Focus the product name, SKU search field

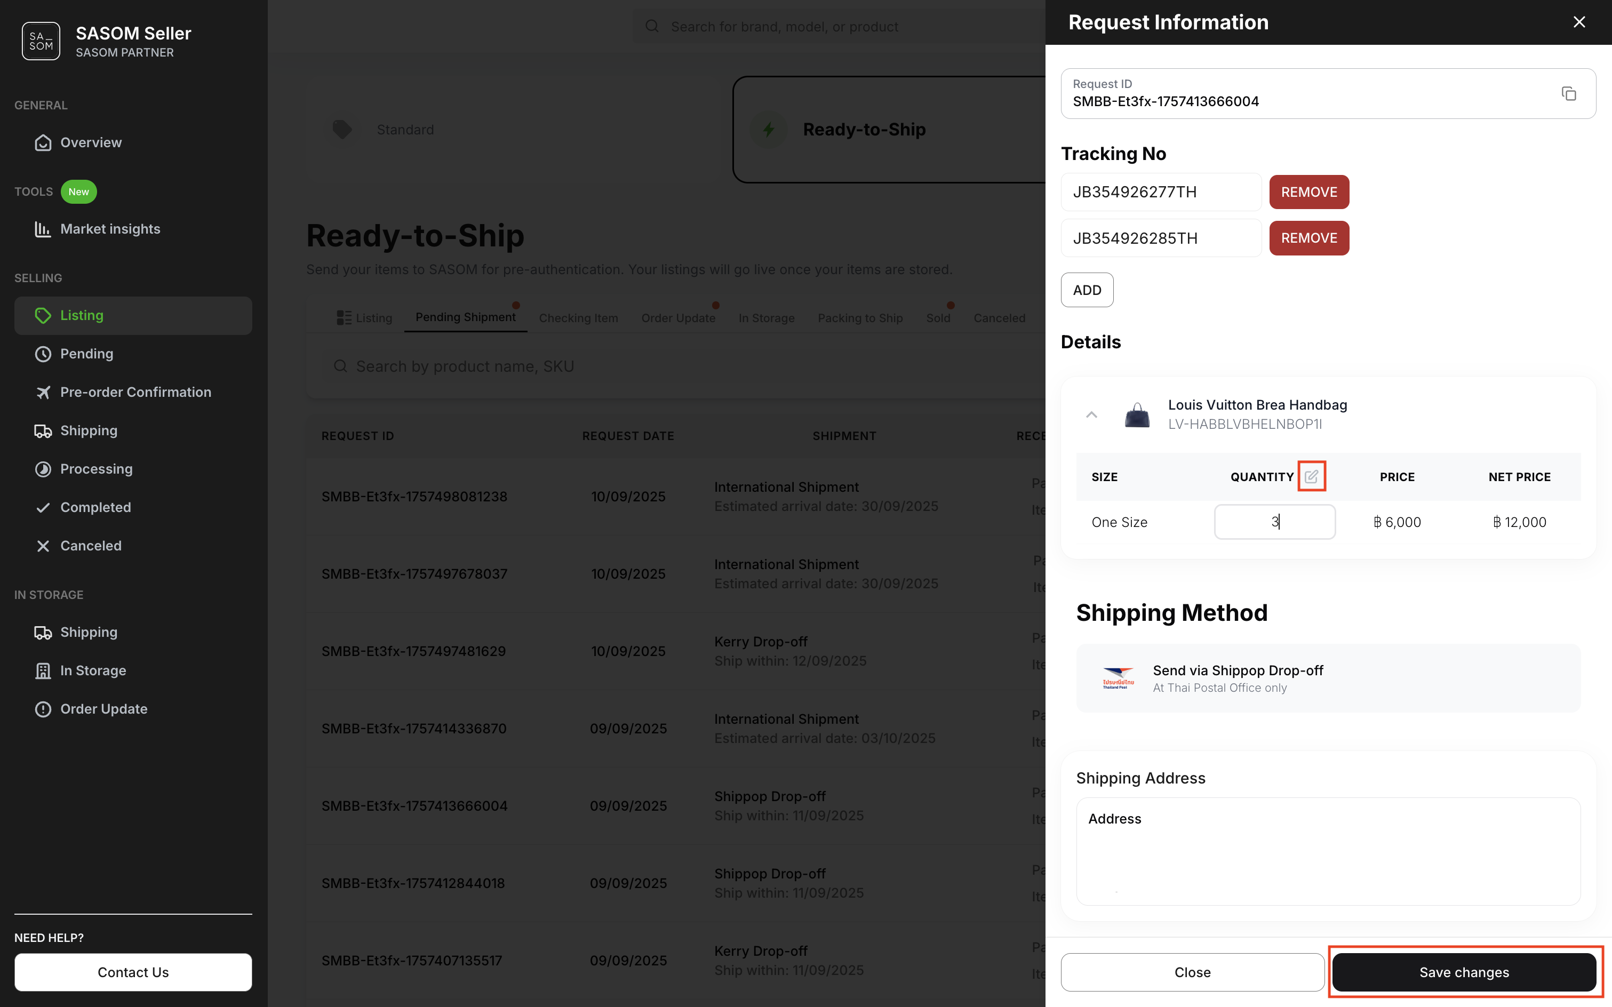coord(684,366)
